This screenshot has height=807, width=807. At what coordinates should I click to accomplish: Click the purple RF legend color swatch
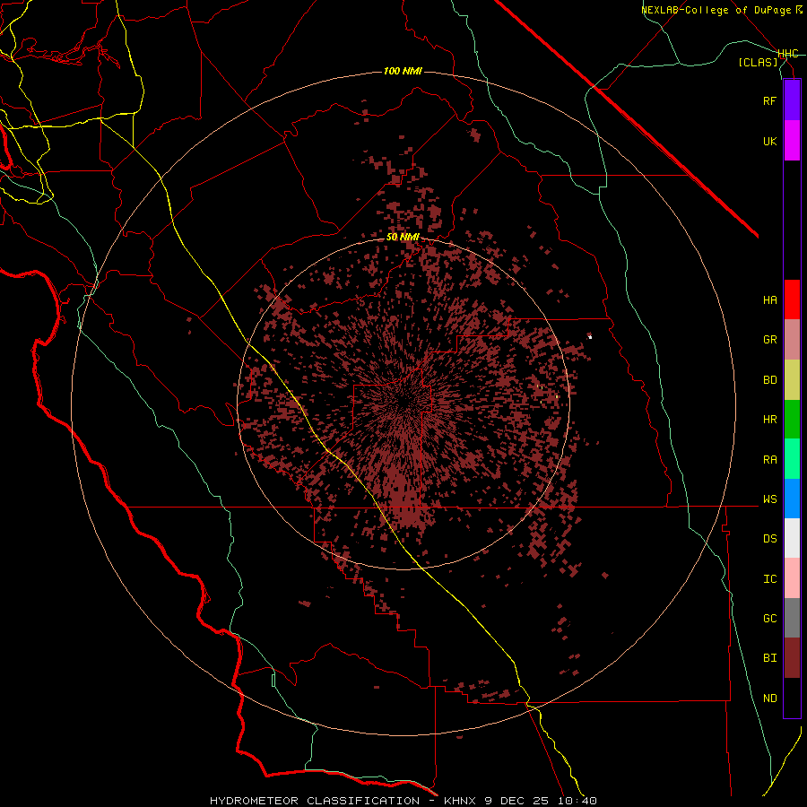(x=792, y=100)
